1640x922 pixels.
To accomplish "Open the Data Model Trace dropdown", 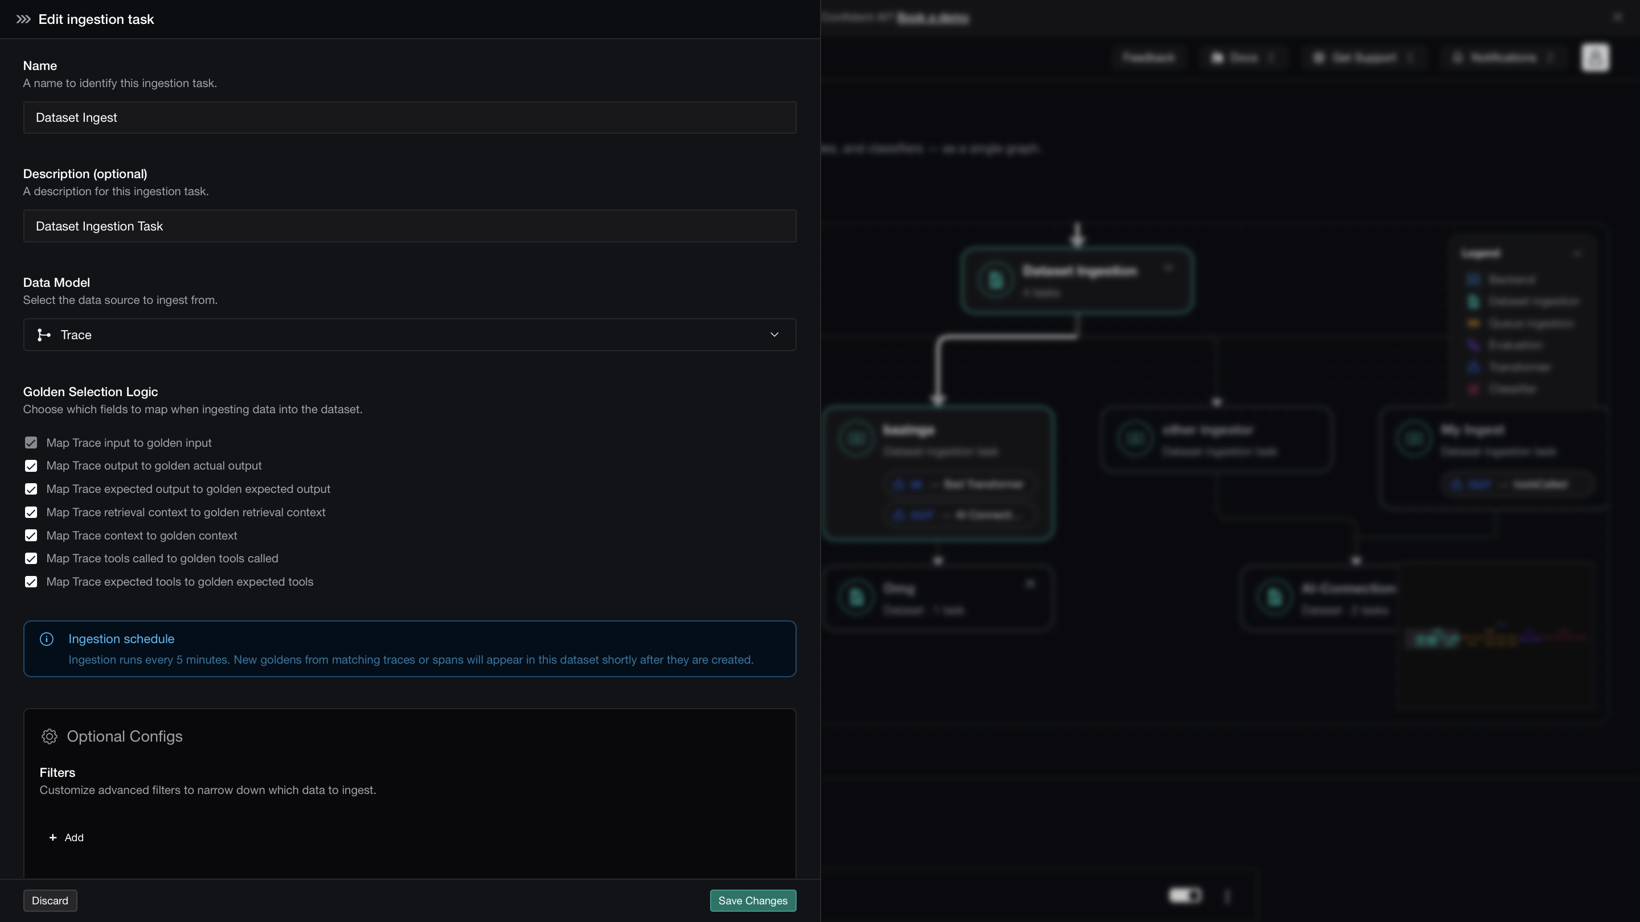I will point(409,335).
